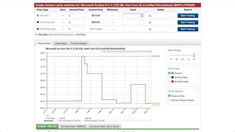Viewport: 235px width, 132px height.
Task: Click the $749.99 highest price label on chart
Action: 156,56
